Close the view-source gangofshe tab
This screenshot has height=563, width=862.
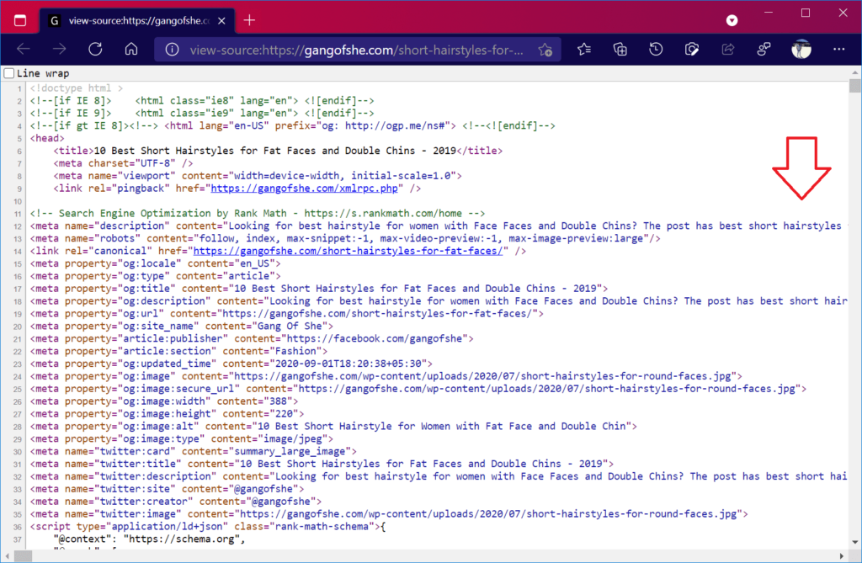point(221,21)
